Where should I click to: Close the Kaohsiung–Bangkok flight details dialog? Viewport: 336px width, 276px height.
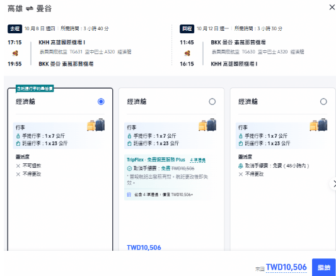332,8
